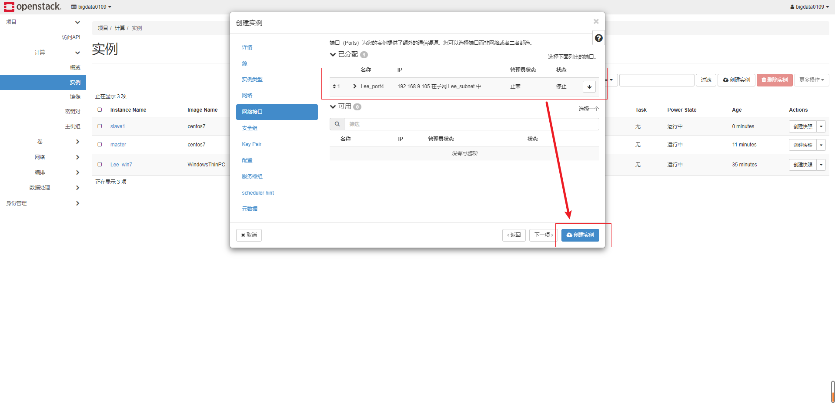Screen dimensions: 835x411
Task: Open the 配置 configuration tab
Action: tap(247, 160)
